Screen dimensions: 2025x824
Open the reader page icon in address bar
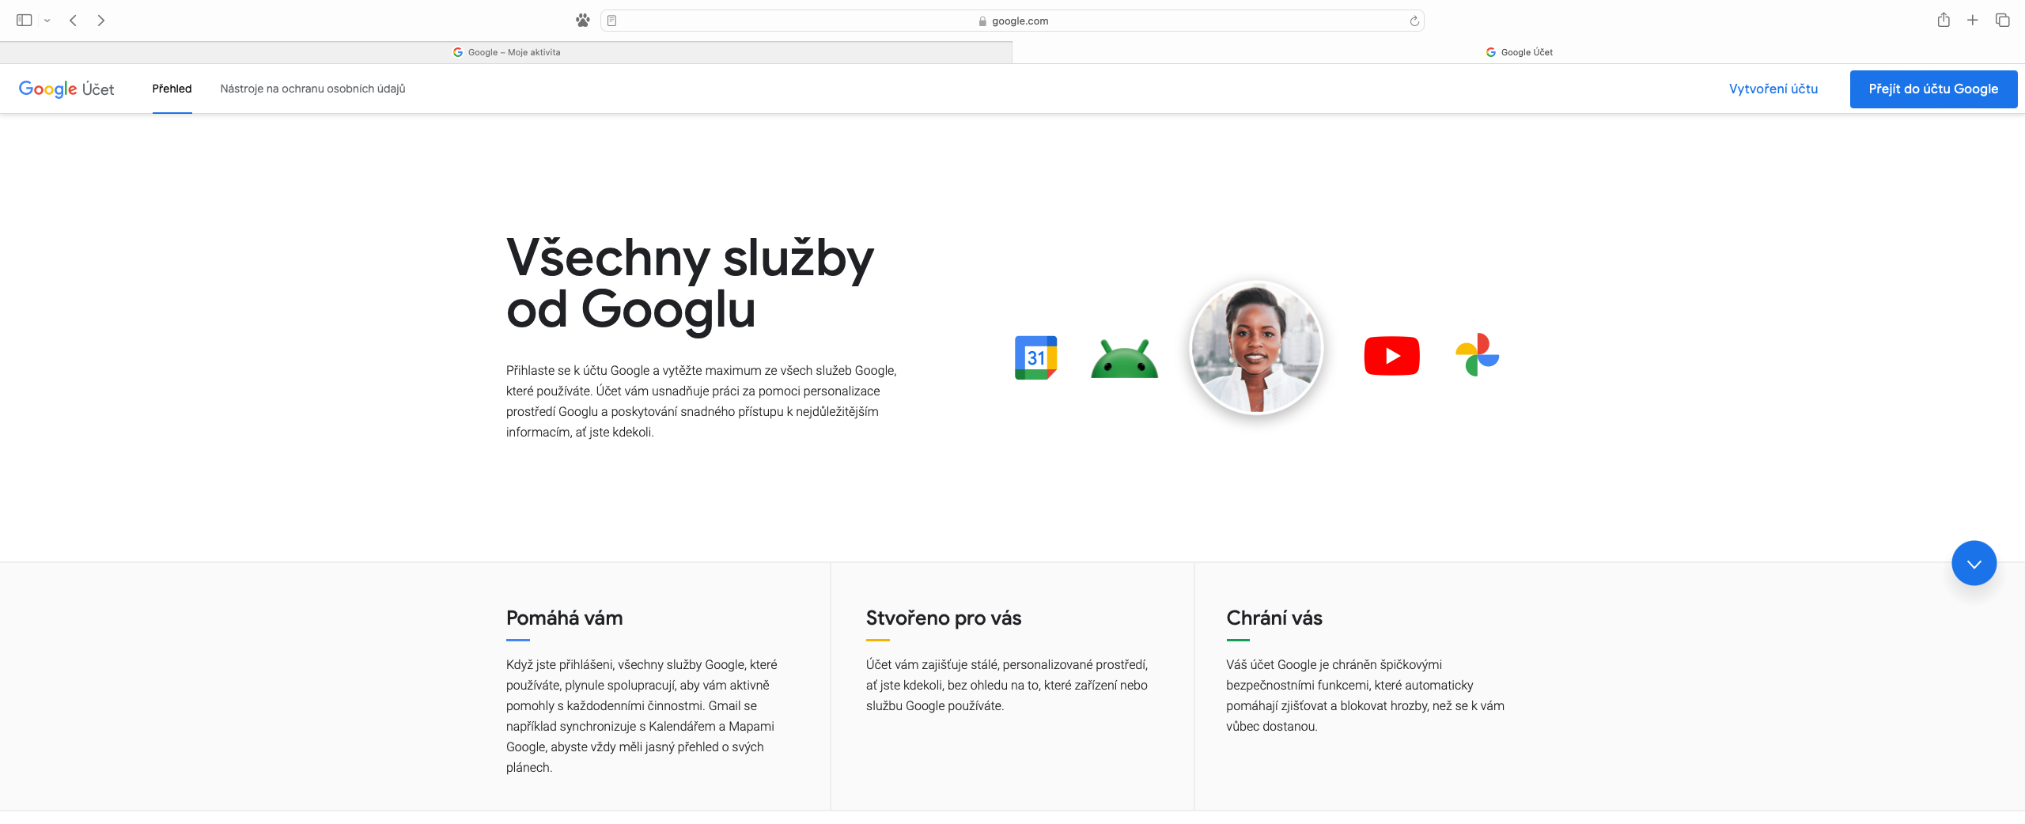click(611, 21)
